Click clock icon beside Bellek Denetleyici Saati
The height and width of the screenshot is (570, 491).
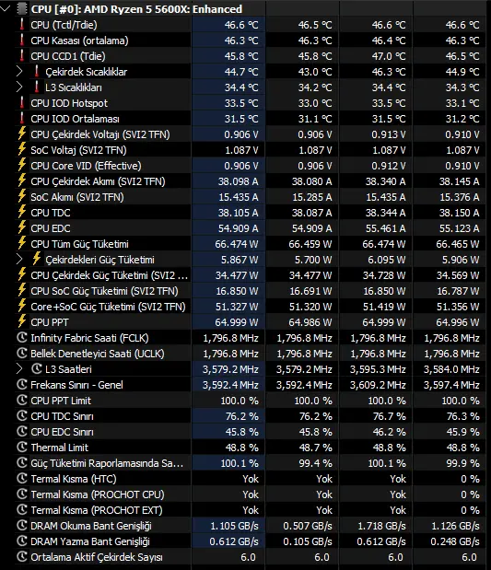click(x=22, y=354)
